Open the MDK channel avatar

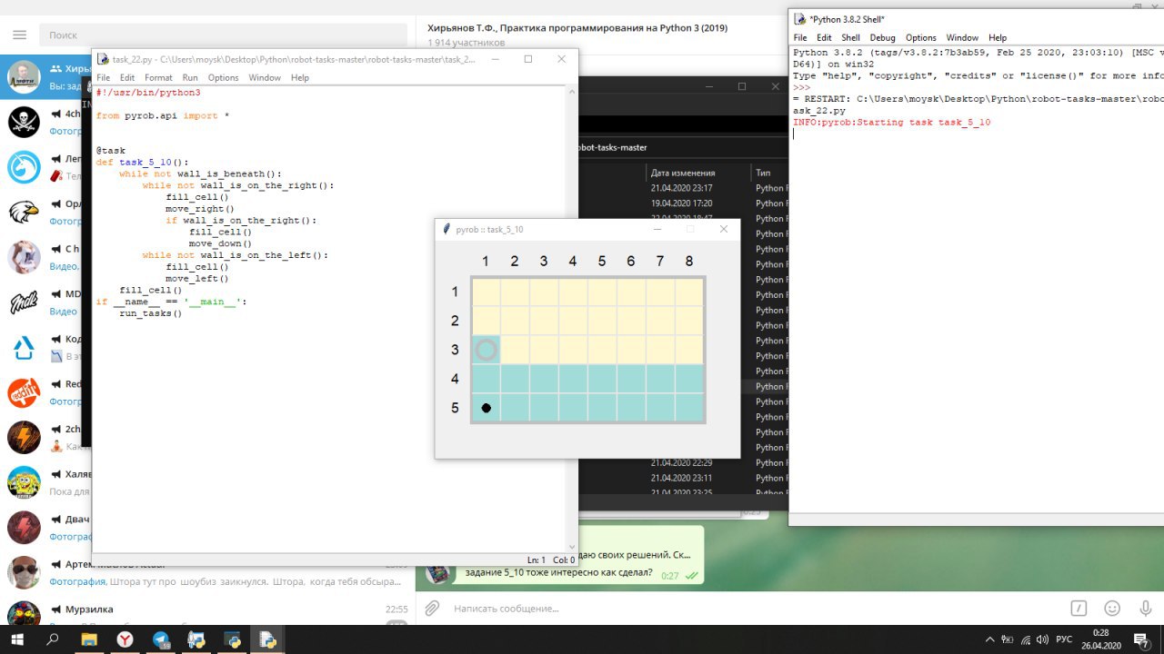coord(24,302)
